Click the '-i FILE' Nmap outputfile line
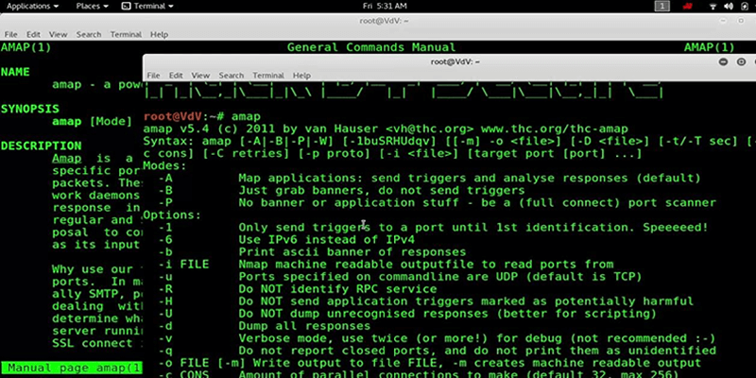Image resolution: width=756 pixels, height=378 pixels. [387, 265]
